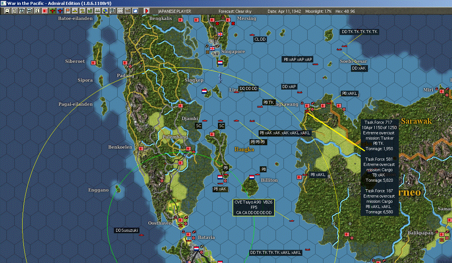The image size is (452, 263).
Task: Select the Dutch flag base on Billiton
Action: [252, 177]
